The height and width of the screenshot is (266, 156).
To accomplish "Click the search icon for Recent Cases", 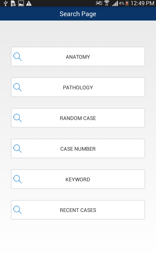I will [17, 210].
